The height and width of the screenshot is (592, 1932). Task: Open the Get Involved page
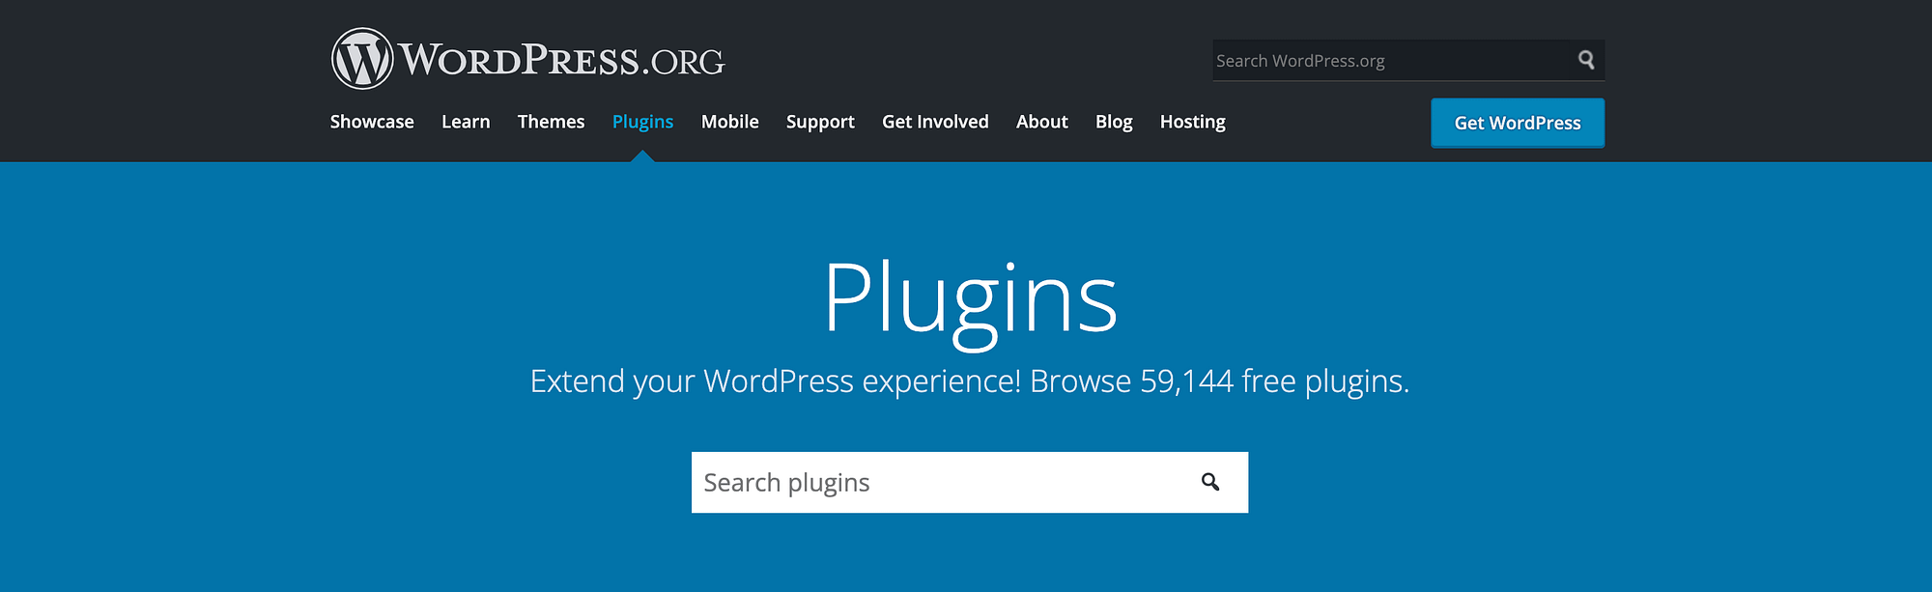point(935,122)
